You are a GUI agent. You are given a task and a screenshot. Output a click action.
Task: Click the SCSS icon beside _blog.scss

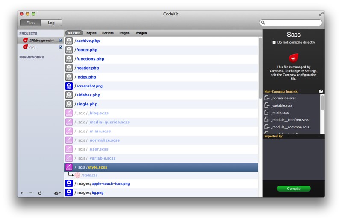(x=69, y=113)
